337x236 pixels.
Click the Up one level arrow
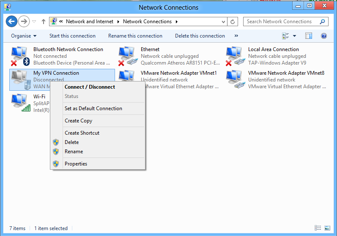[43, 22]
